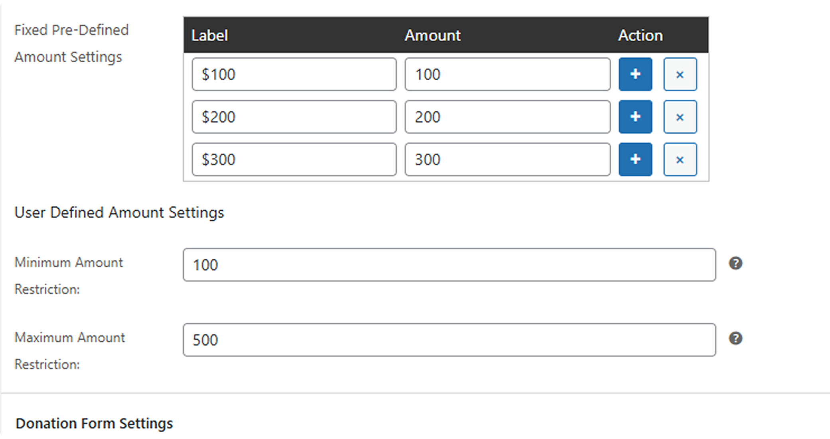Screen dimensions: 830x439
Task: Edit the Minimum Amount Restriction field
Action: click(449, 265)
